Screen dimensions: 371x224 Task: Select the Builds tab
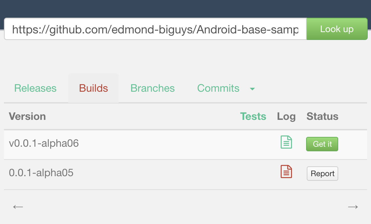(x=93, y=88)
